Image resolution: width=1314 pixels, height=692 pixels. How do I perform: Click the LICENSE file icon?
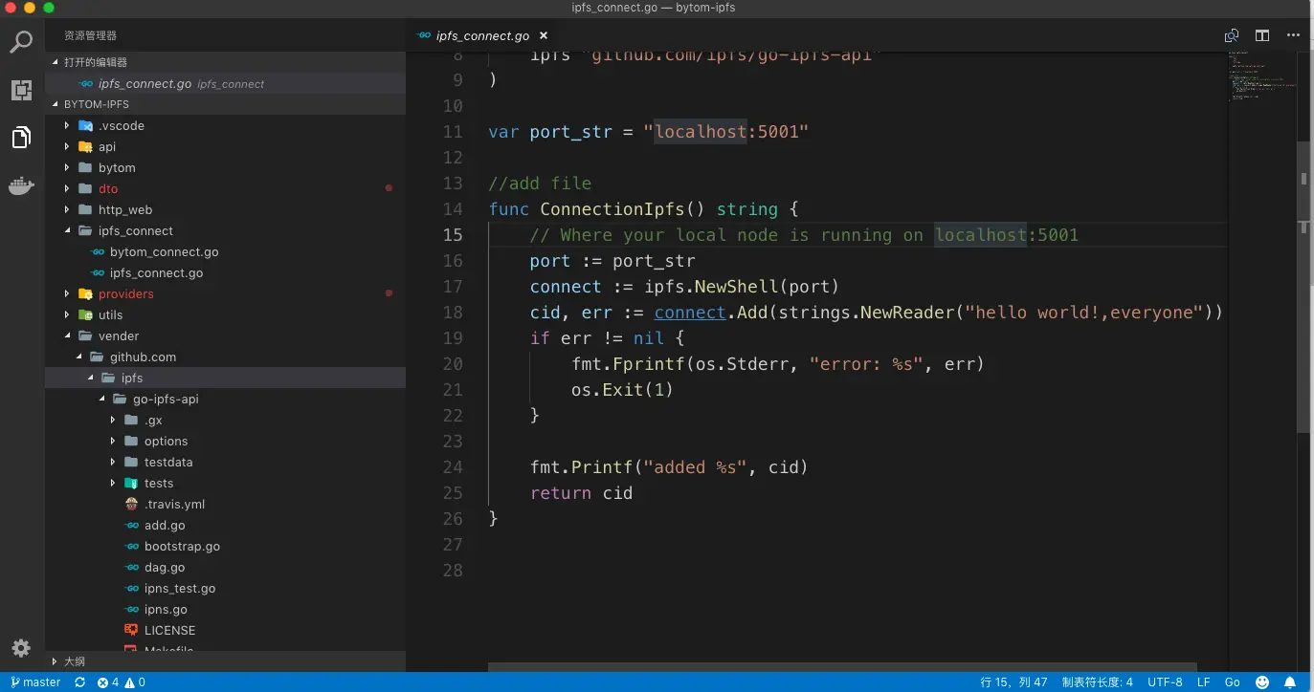coord(132,631)
